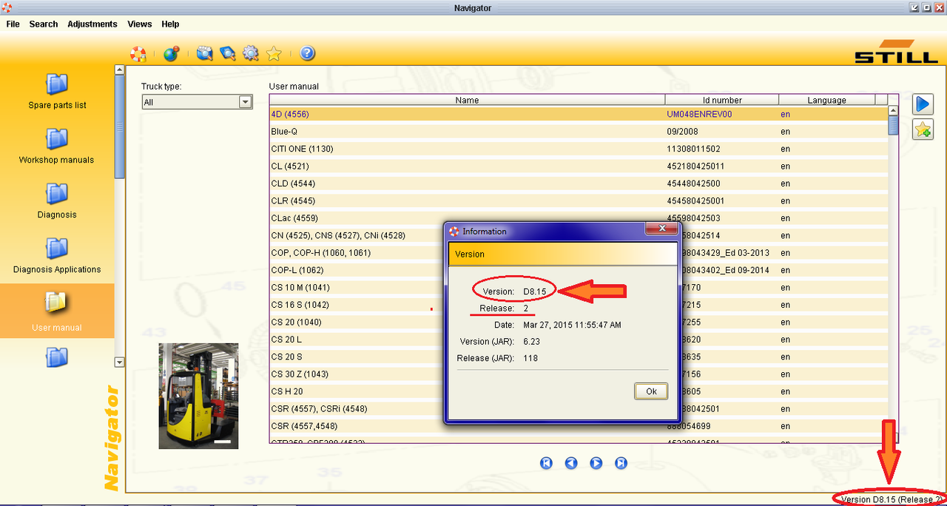Screen dimensions: 947x506
Task: Select the CS 20 S row
Action: [x=579, y=357]
